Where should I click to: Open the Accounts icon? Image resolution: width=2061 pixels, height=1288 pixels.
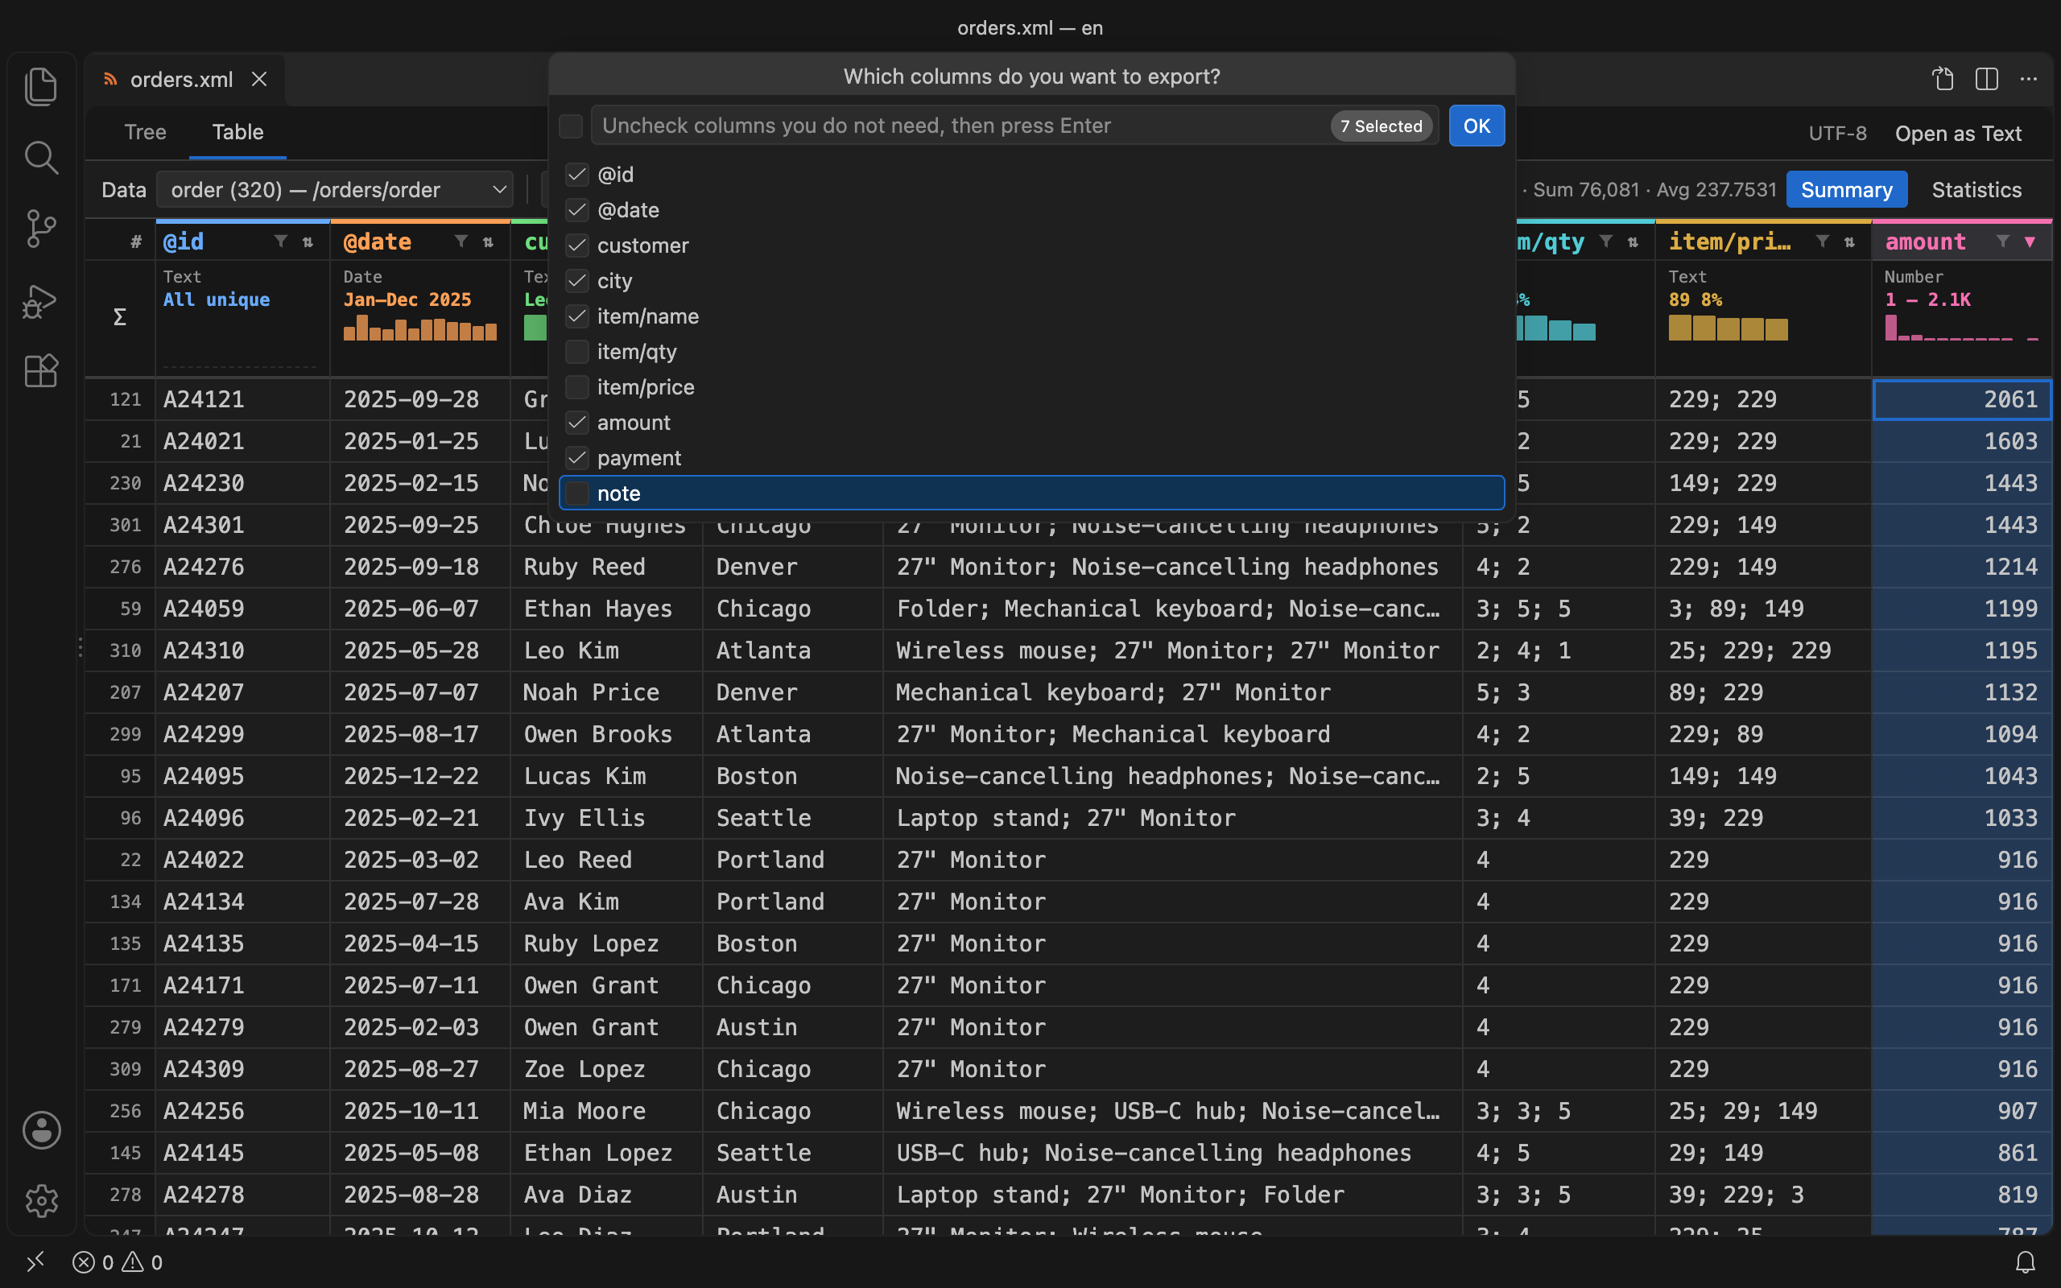(x=41, y=1130)
